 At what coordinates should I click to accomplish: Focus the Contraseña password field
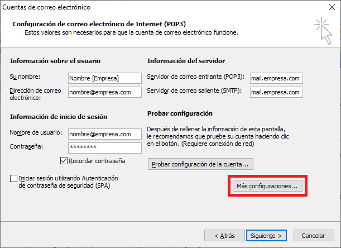click(105, 148)
